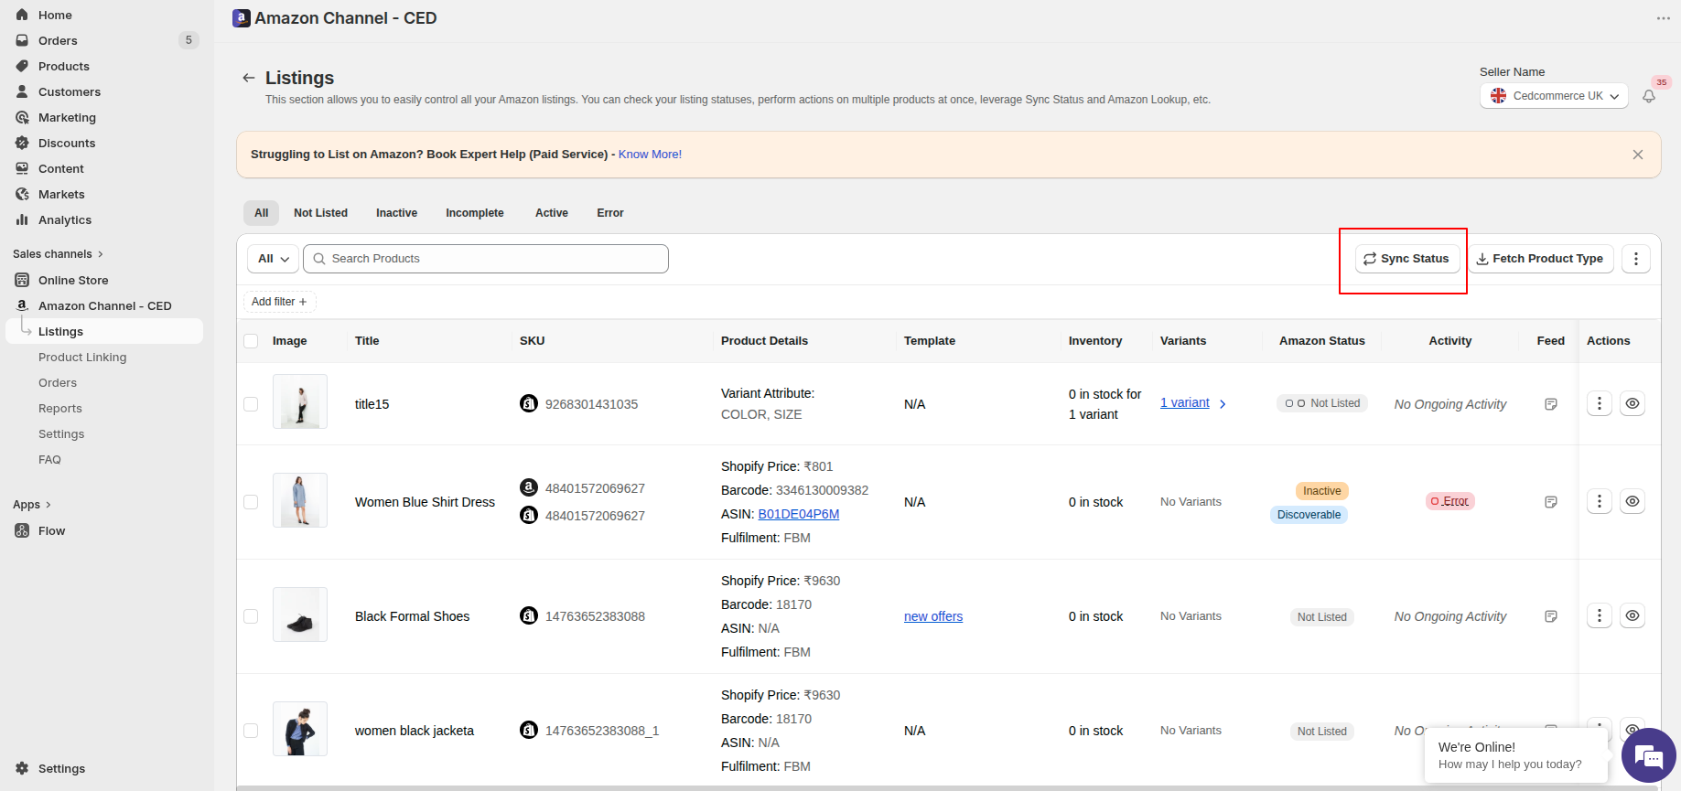Select all listings with header checkbox
Image resolution: width=1681 pixels, height=791 pixels.
click(251, 341)
